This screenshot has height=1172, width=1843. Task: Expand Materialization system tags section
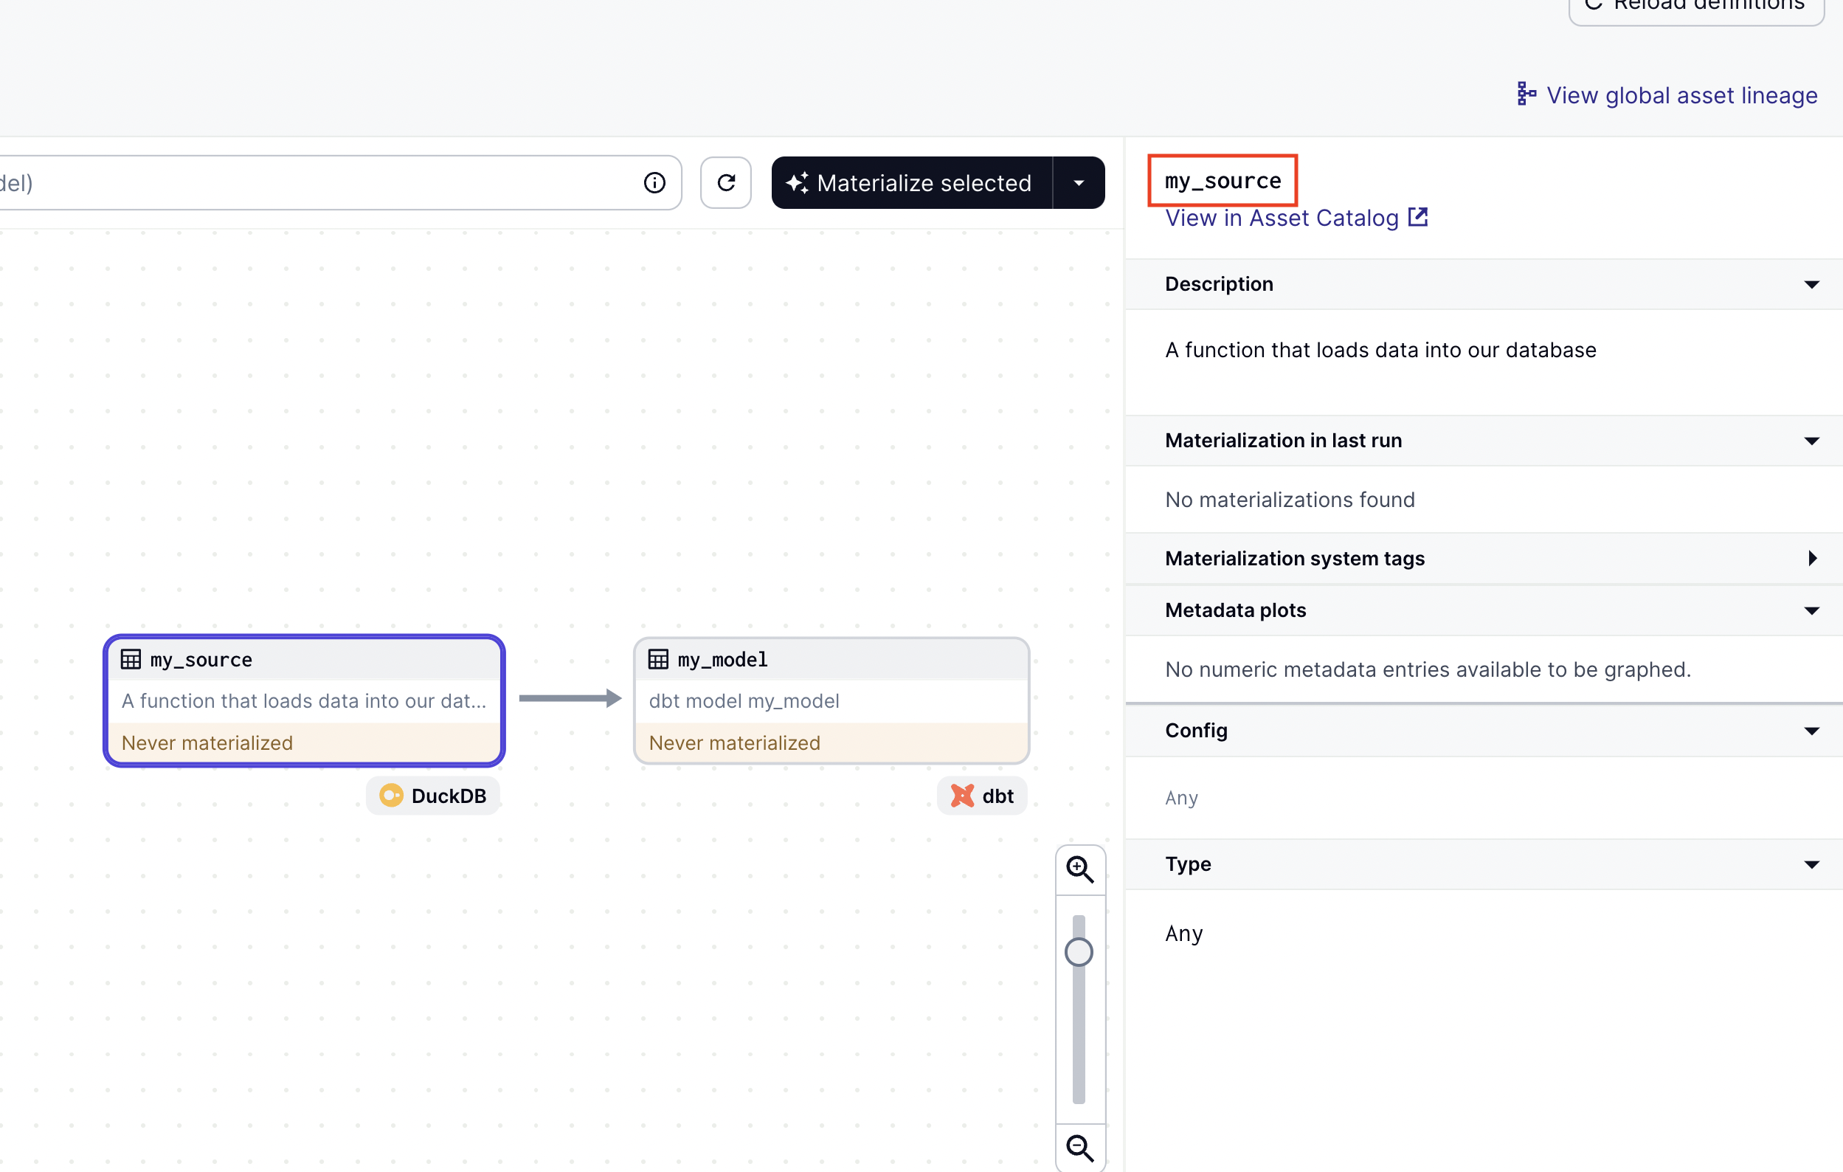coord(1811,558)
